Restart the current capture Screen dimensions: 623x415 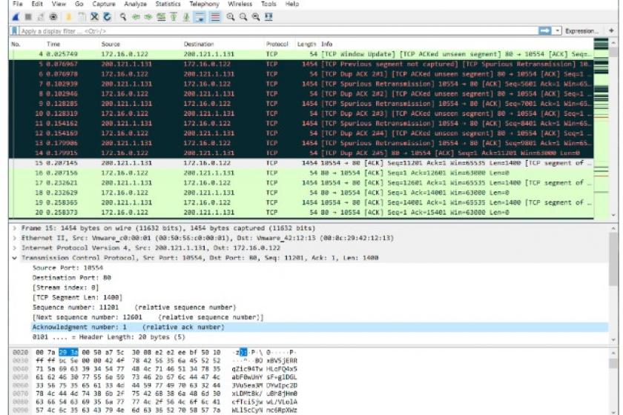(41, 17)
